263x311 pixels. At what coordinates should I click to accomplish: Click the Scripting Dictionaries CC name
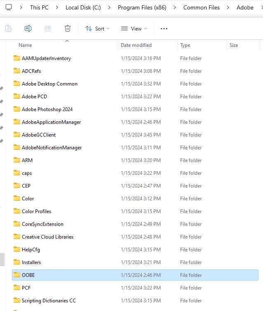49,301
